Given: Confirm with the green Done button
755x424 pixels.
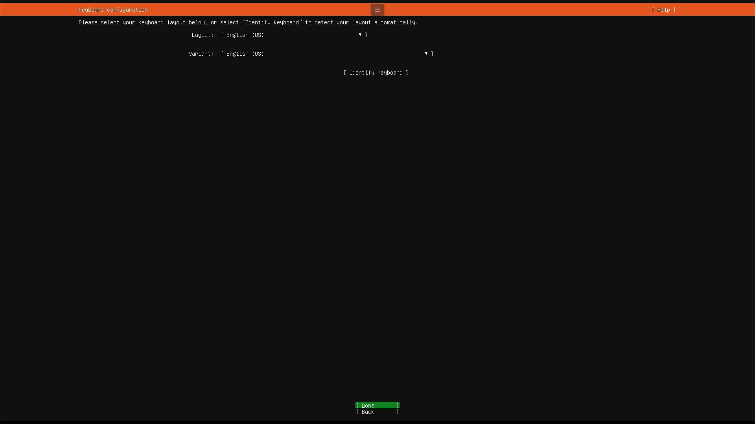Looking at the screenshot, I should [x=377, y=405].
